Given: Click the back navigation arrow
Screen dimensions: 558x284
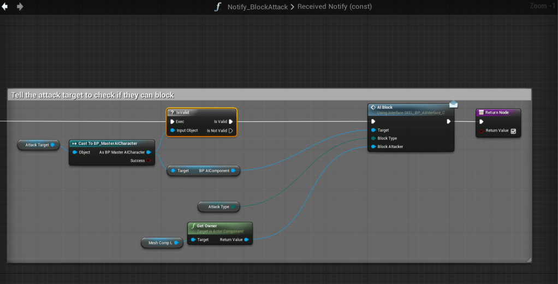Looking at the screenshot, I should tap(6, 7).
